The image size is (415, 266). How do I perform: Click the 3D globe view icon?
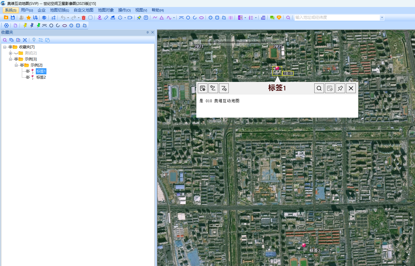(44, 18)
